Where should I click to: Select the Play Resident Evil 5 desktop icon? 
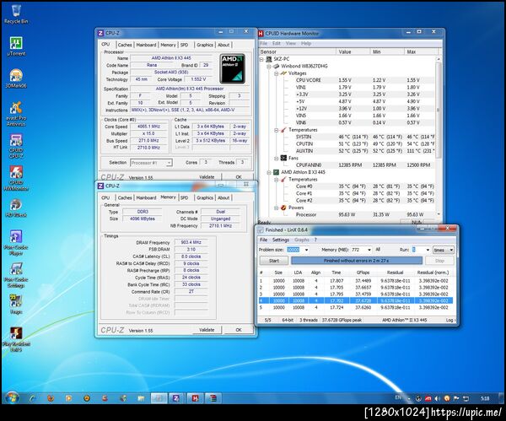point(16,339)
